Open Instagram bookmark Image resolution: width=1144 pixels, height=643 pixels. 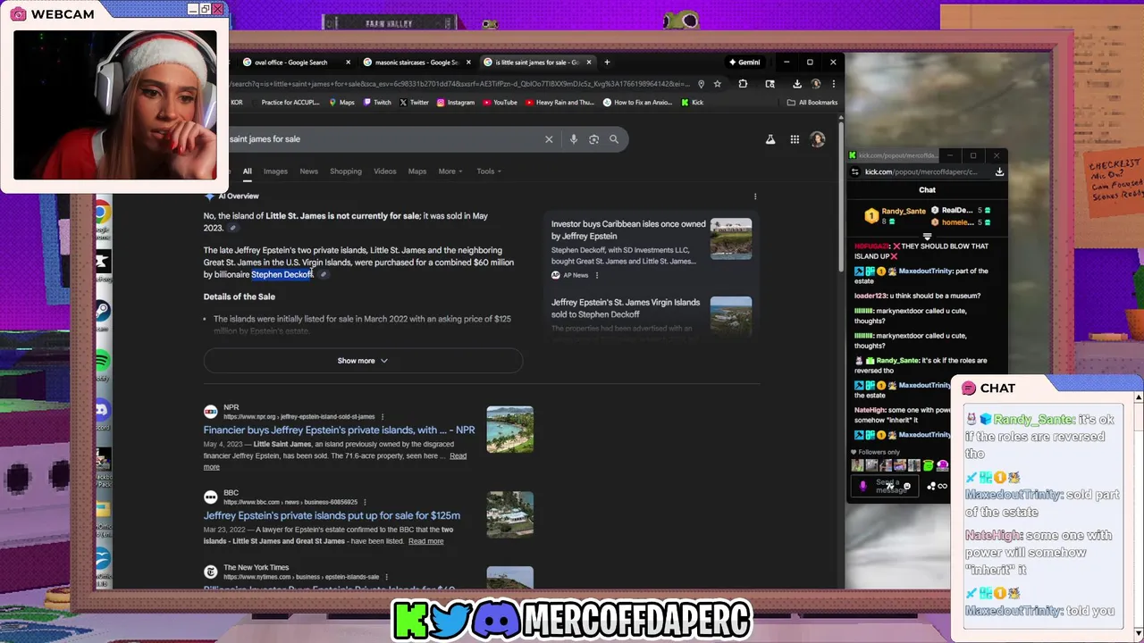click(455, 103)
